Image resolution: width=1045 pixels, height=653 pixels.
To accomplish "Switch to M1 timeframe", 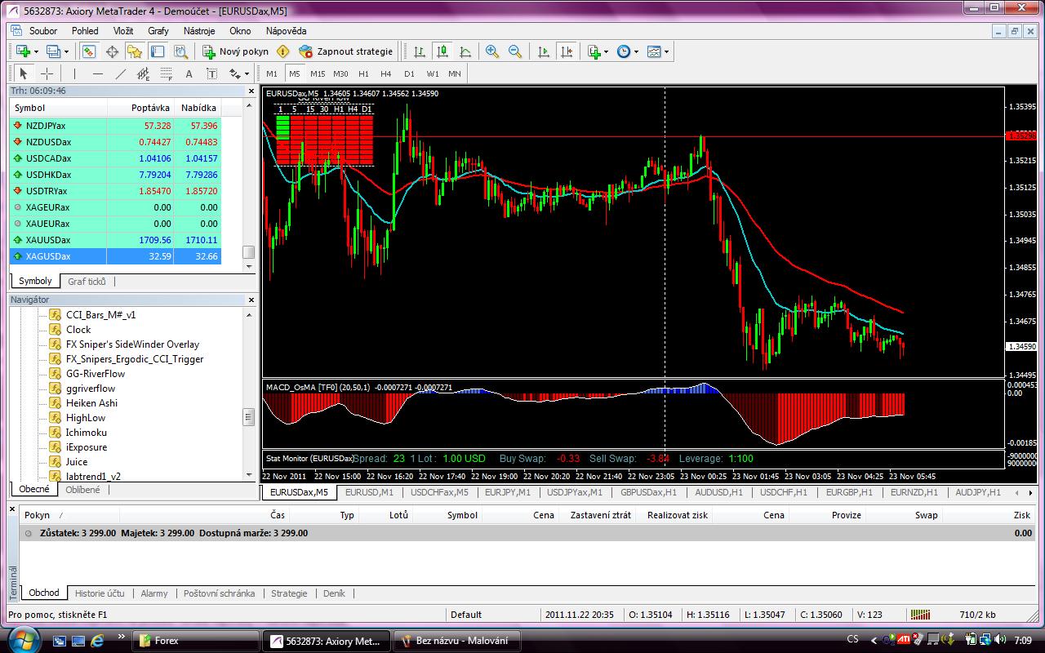I will [272, 73].
